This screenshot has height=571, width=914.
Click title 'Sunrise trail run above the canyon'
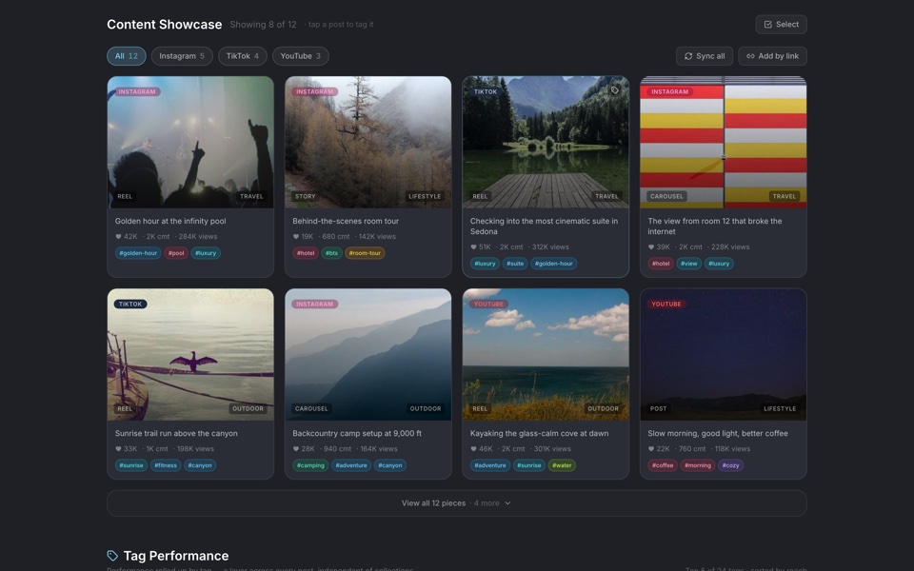click(x=176, y=434)
